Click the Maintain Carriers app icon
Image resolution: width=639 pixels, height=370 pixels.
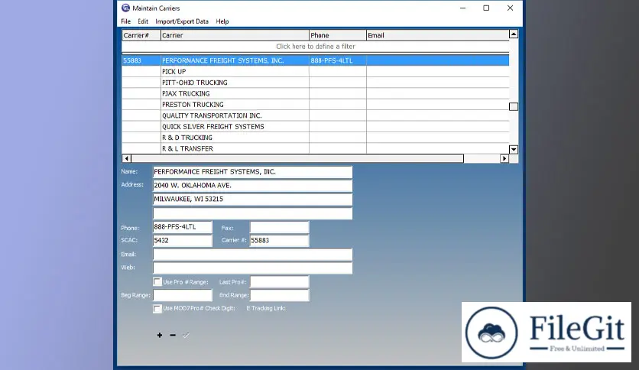125,8
